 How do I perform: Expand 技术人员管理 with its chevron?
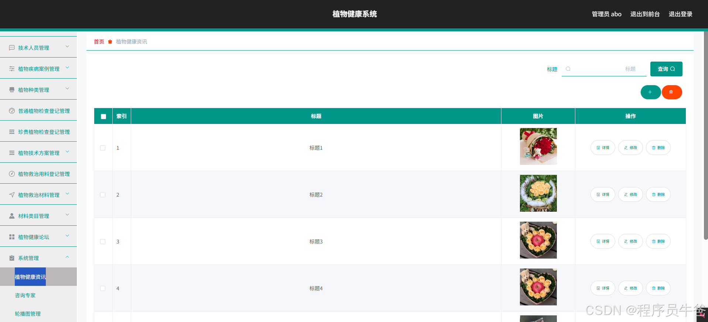pos(67,46)
